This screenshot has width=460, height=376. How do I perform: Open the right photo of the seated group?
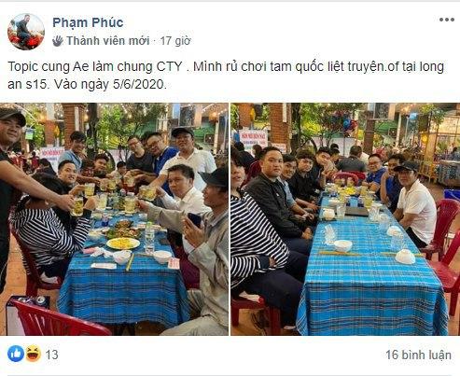pos(345,219)
